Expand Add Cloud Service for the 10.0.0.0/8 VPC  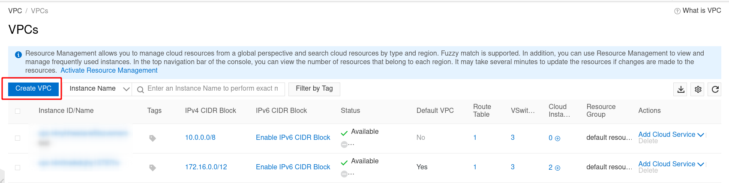pyautogui.click(x=671, y=134)
